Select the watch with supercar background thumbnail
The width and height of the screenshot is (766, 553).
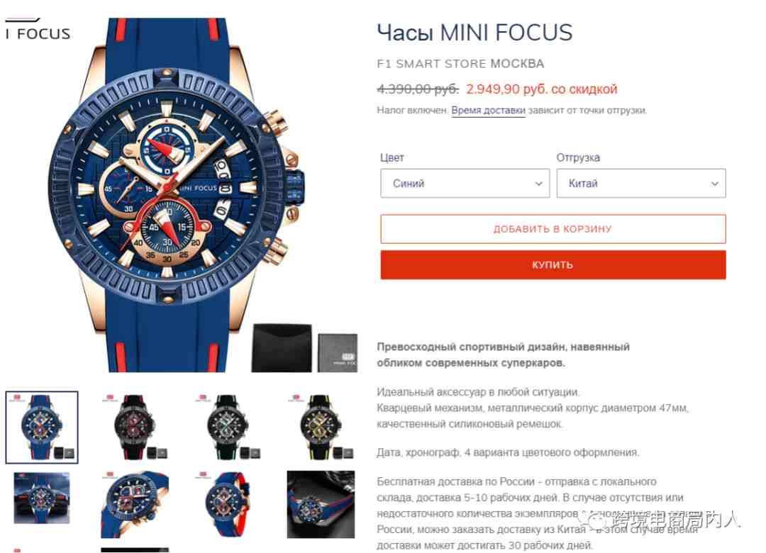(42, 498)
